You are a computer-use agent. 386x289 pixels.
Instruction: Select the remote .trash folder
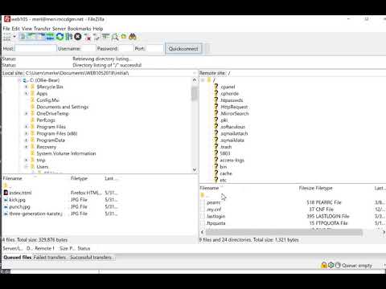pyautogui.click(x=226, y=147)
